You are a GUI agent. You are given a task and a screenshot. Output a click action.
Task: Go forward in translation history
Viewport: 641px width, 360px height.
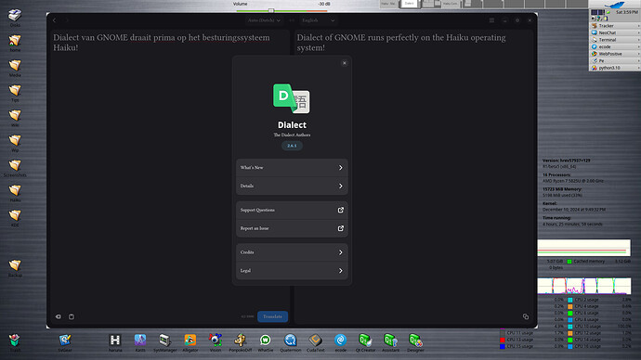tap(67, 20)
